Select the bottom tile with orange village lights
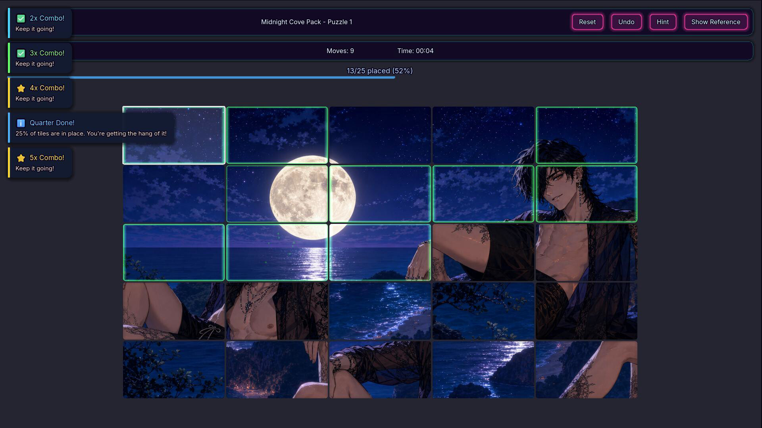This screenshot has width=762, height=428. pos(277,370)
